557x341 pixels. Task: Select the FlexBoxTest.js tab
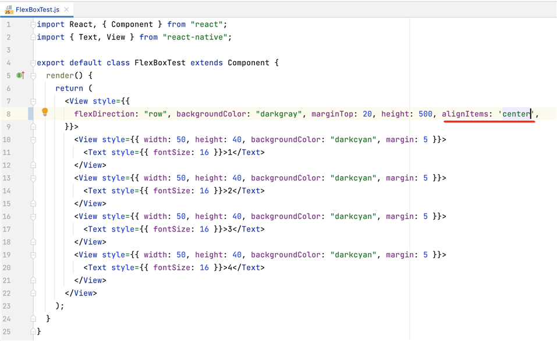tap(37, 9)
